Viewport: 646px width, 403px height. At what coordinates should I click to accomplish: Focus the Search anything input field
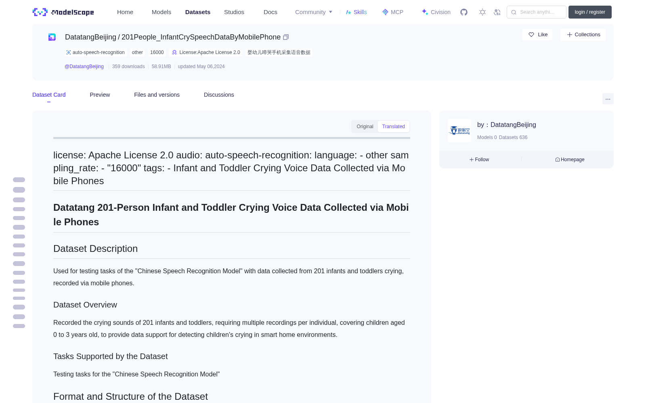pos(537,12)
